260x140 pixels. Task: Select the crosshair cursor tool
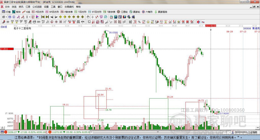click(92, 17)
